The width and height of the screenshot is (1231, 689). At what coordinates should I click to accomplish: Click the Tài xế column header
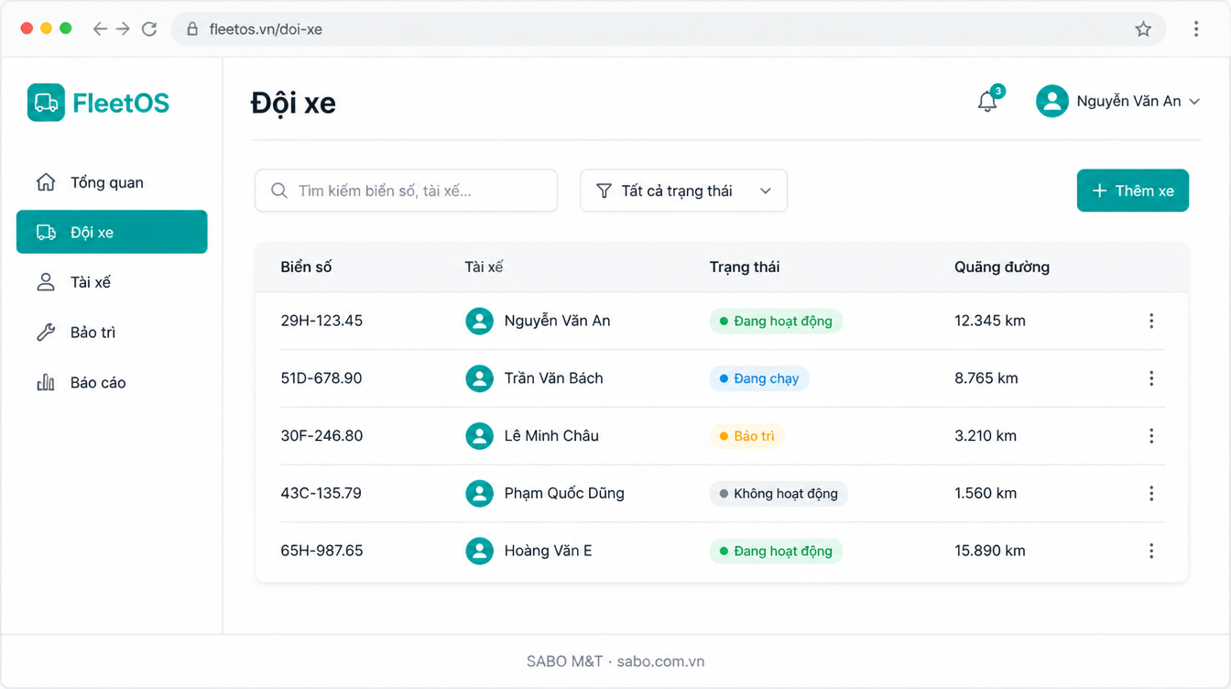pos(484,268)
